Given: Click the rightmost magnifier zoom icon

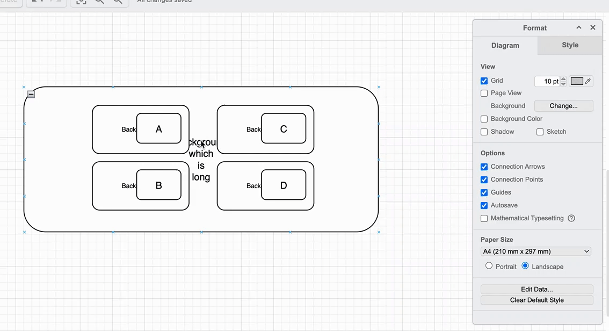Looking at the screenshot, I should (118, 2).
